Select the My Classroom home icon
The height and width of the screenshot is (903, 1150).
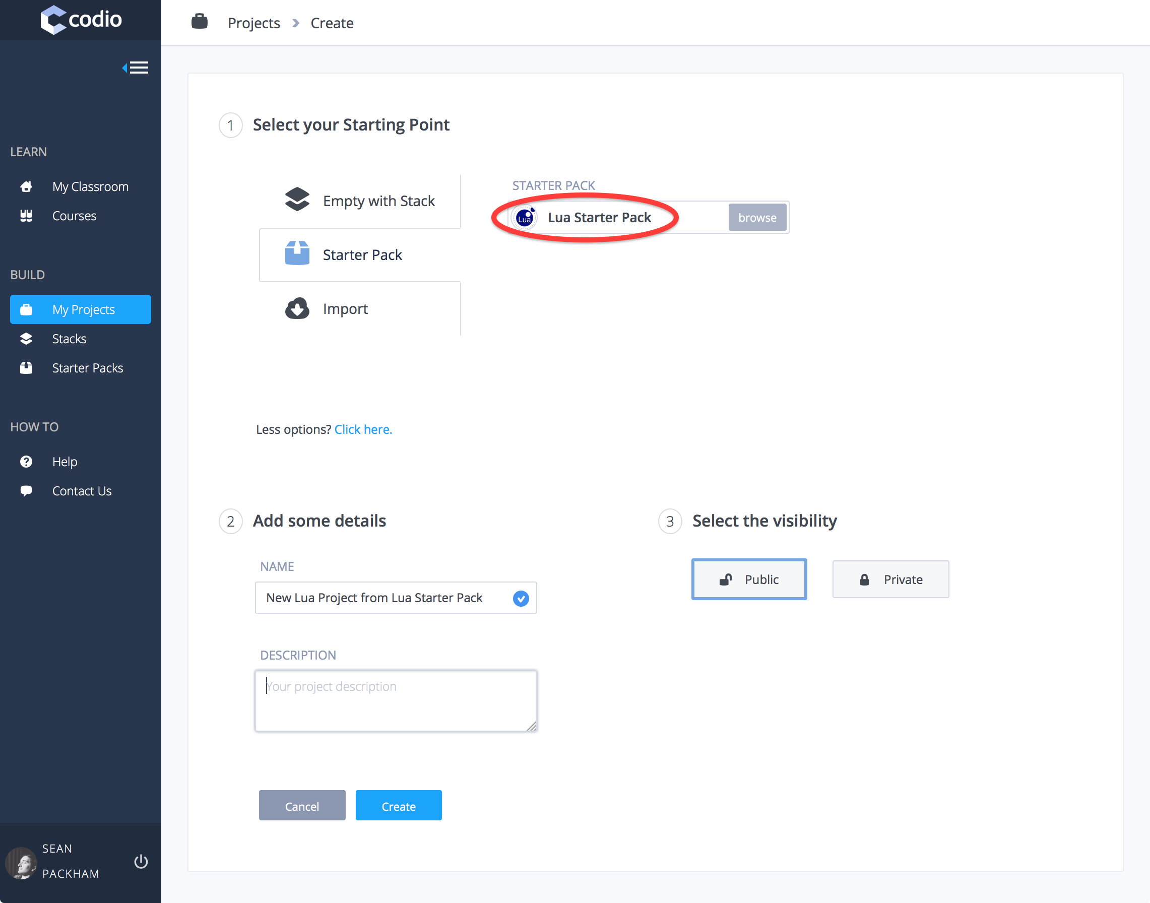pos(26,186)
